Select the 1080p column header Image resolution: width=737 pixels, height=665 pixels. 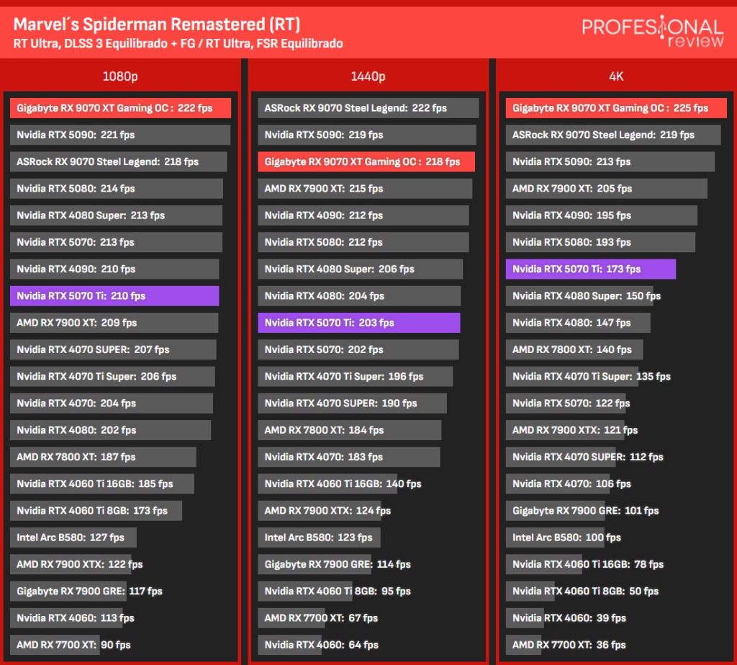click(120, 76)
